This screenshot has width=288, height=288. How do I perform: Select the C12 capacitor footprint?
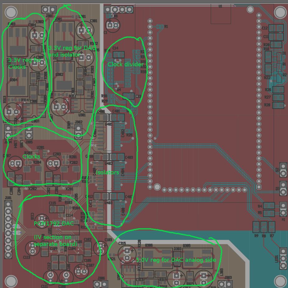[276, 28]
